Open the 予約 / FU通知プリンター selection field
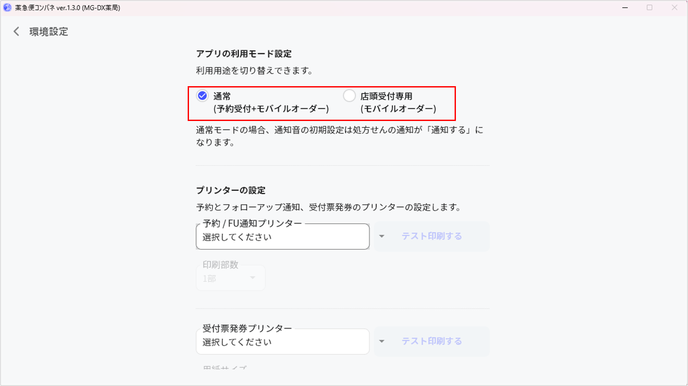688x386 pixels. coord(283,237)
